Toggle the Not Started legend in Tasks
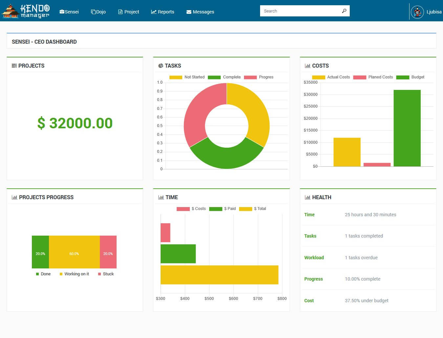This screenshot has width=443, height=338. [x=187, y=77]
